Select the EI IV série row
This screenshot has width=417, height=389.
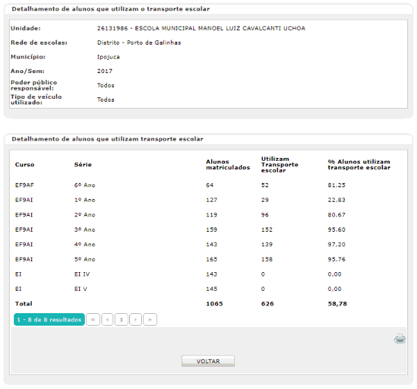pyautogui.click(x=208, y=274)
